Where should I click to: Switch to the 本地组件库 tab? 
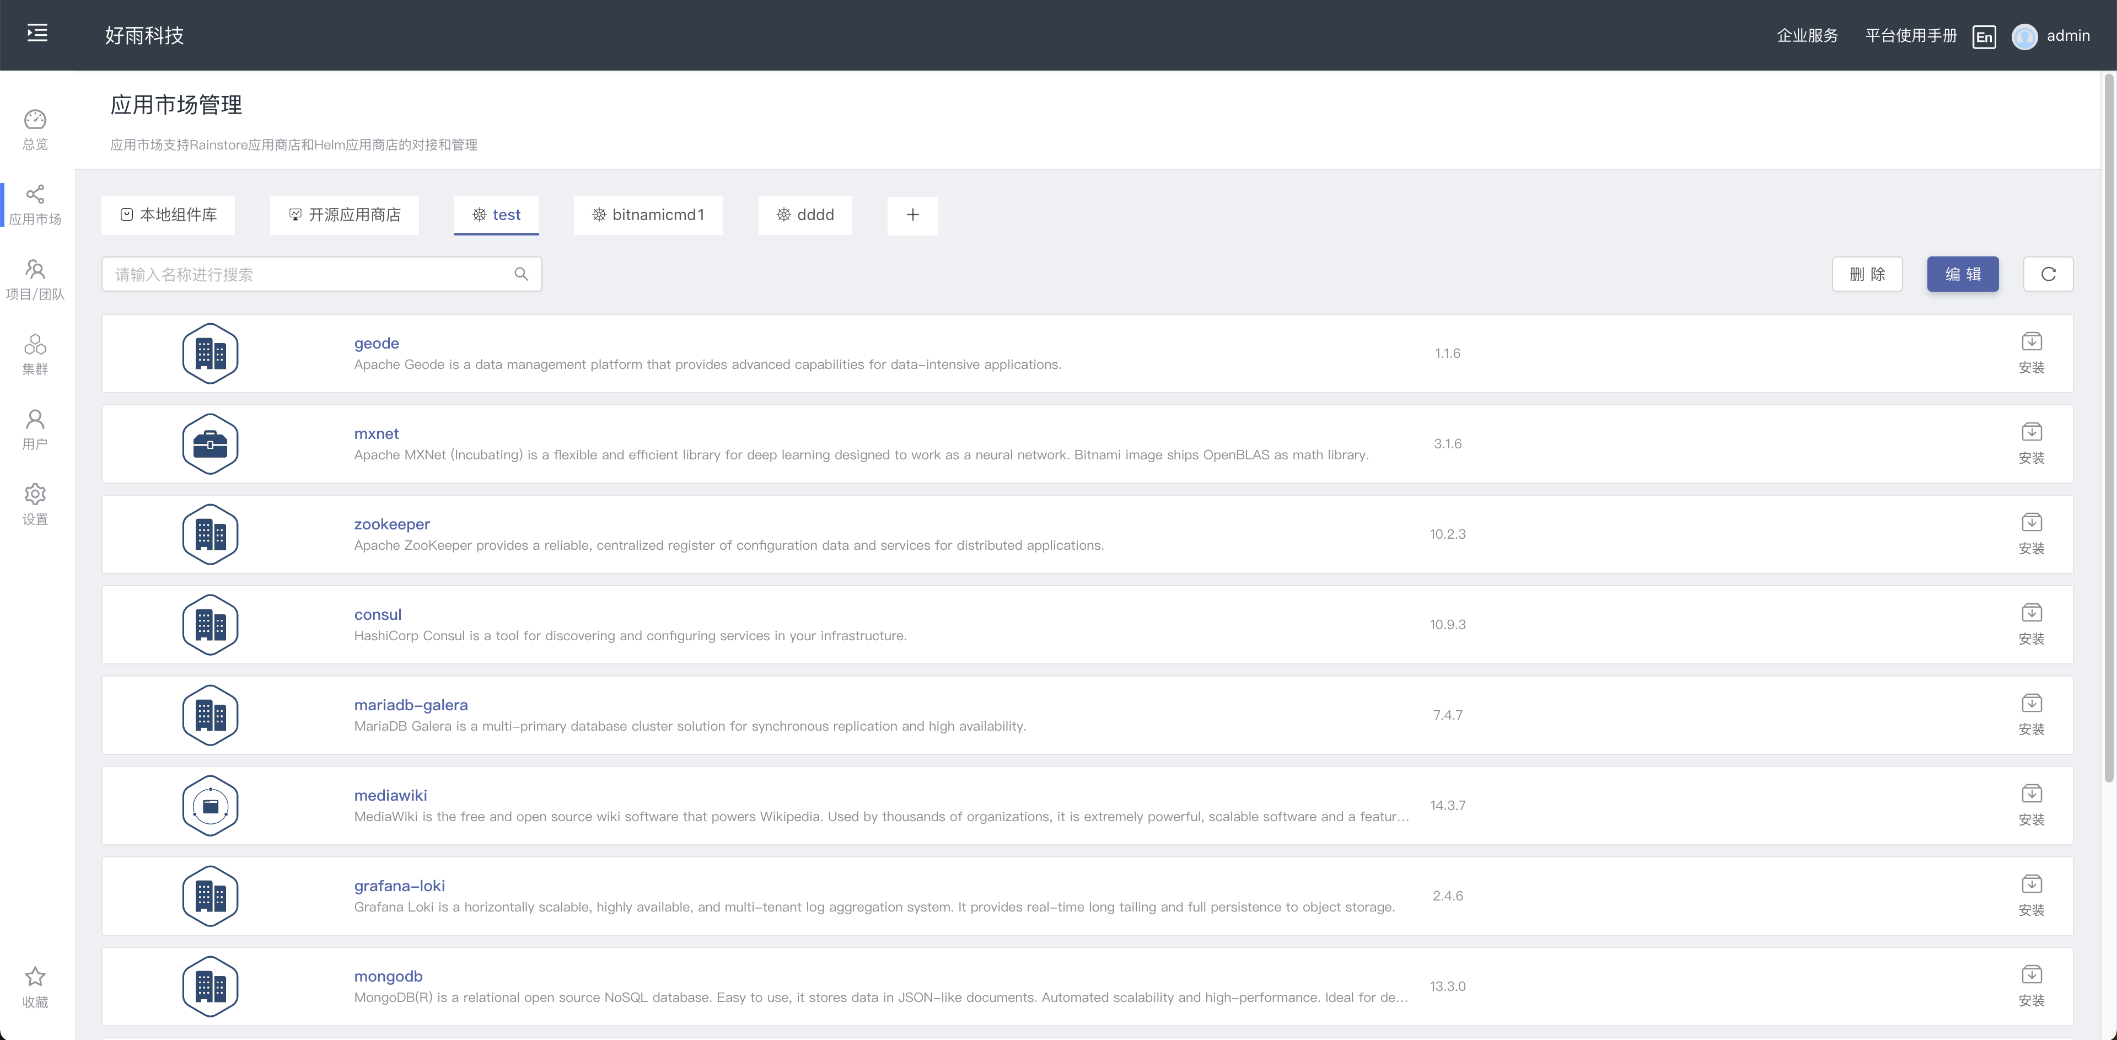pyautogui.click(x=168, y=215)
